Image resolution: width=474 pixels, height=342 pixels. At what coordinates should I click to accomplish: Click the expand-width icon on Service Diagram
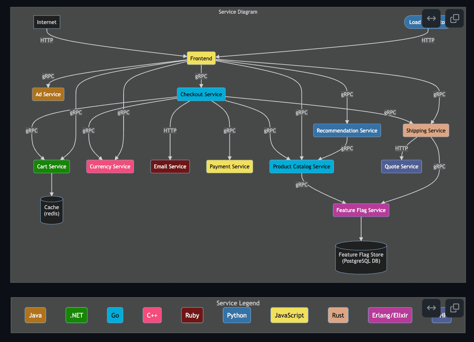[431, 19]
